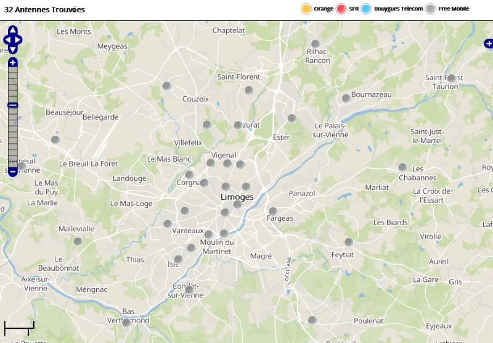The height and width of the screenshot is (343, 493).
Task: Zoom out with the minus button below the zoom bar
Action: (x=12, y=172)
